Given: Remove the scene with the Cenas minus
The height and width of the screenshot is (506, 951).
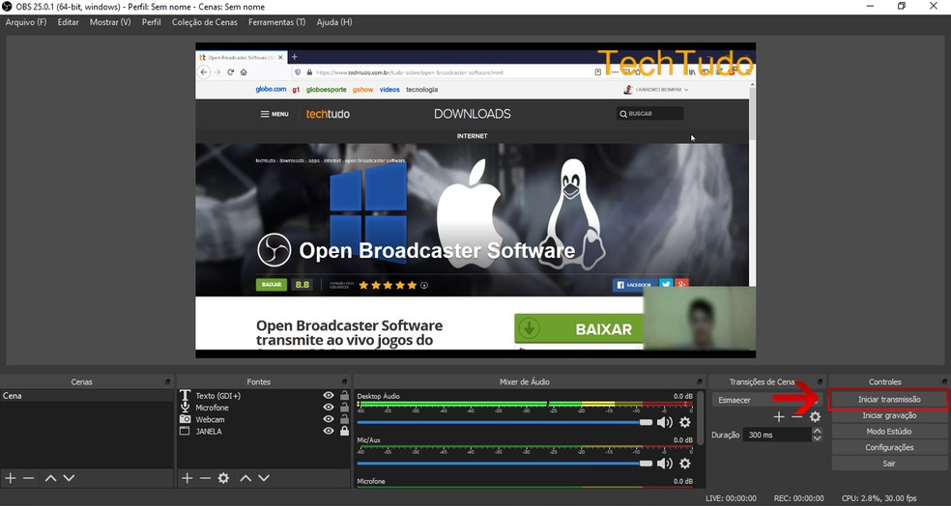Looking at the screenshot, I should [x=28, y=478].
